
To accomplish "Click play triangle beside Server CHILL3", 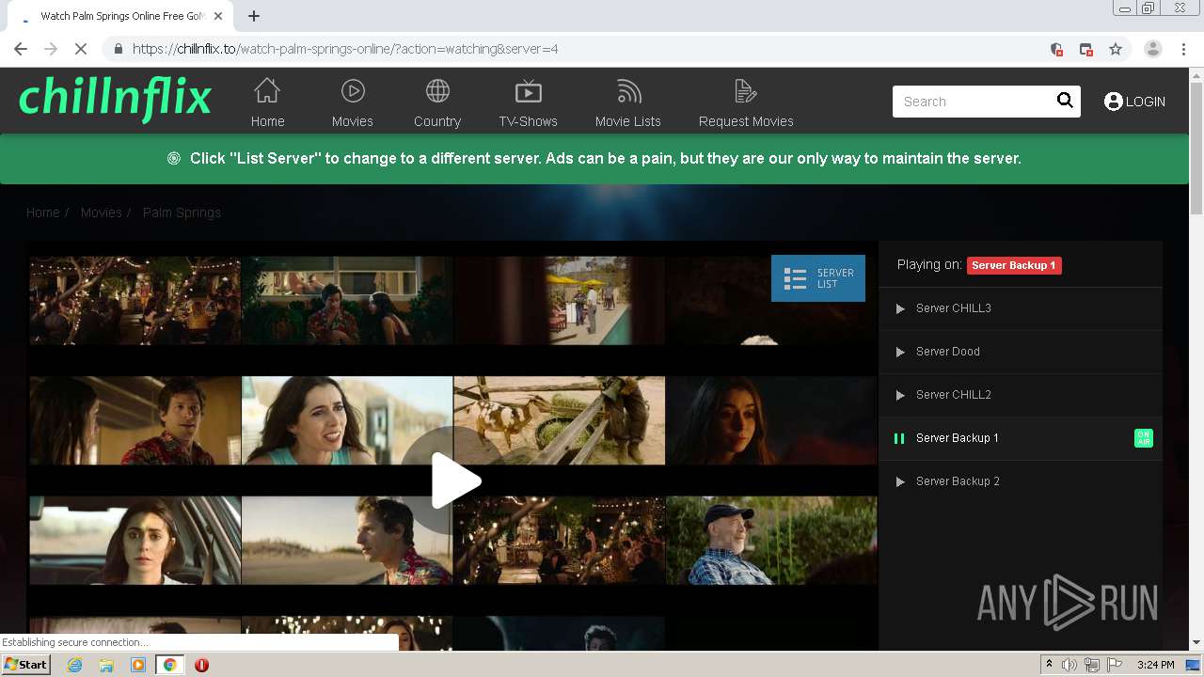I will tap(900, 308).
